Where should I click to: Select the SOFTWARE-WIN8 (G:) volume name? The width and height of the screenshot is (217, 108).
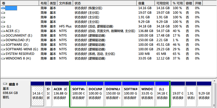pos(22,49)
